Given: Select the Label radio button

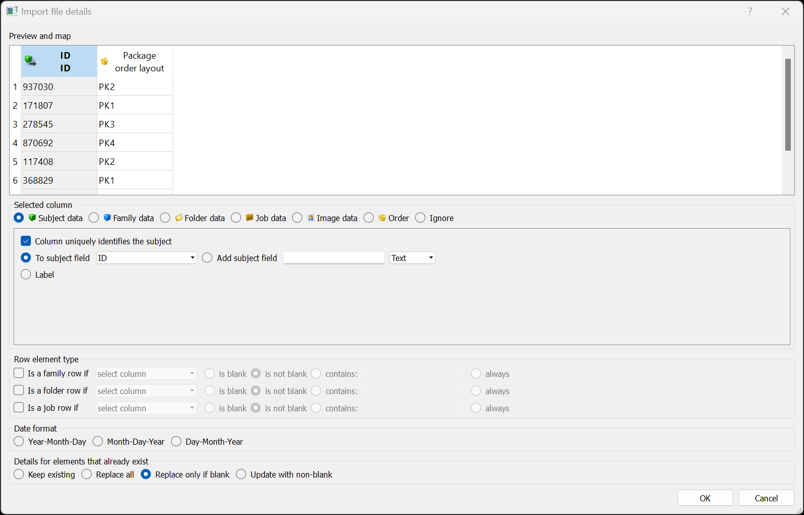Looking at the screenshot, I should [26, 274].
